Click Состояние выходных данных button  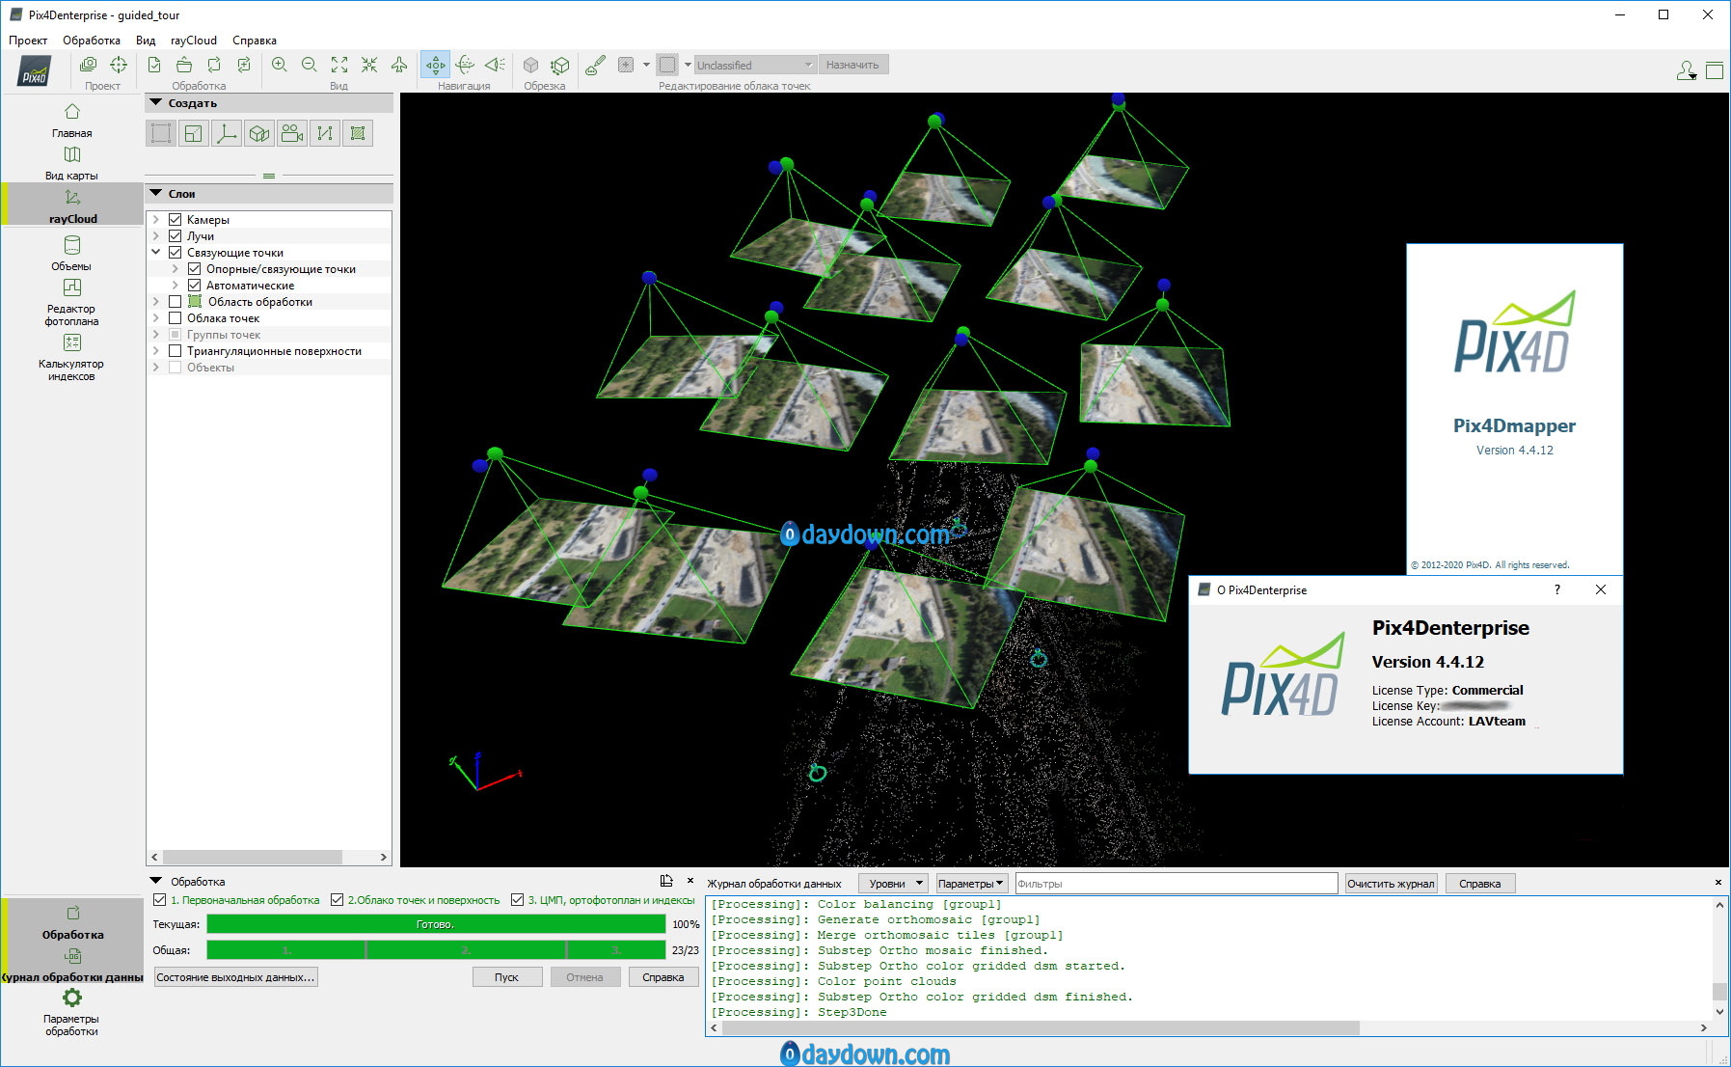pos(235,977)
